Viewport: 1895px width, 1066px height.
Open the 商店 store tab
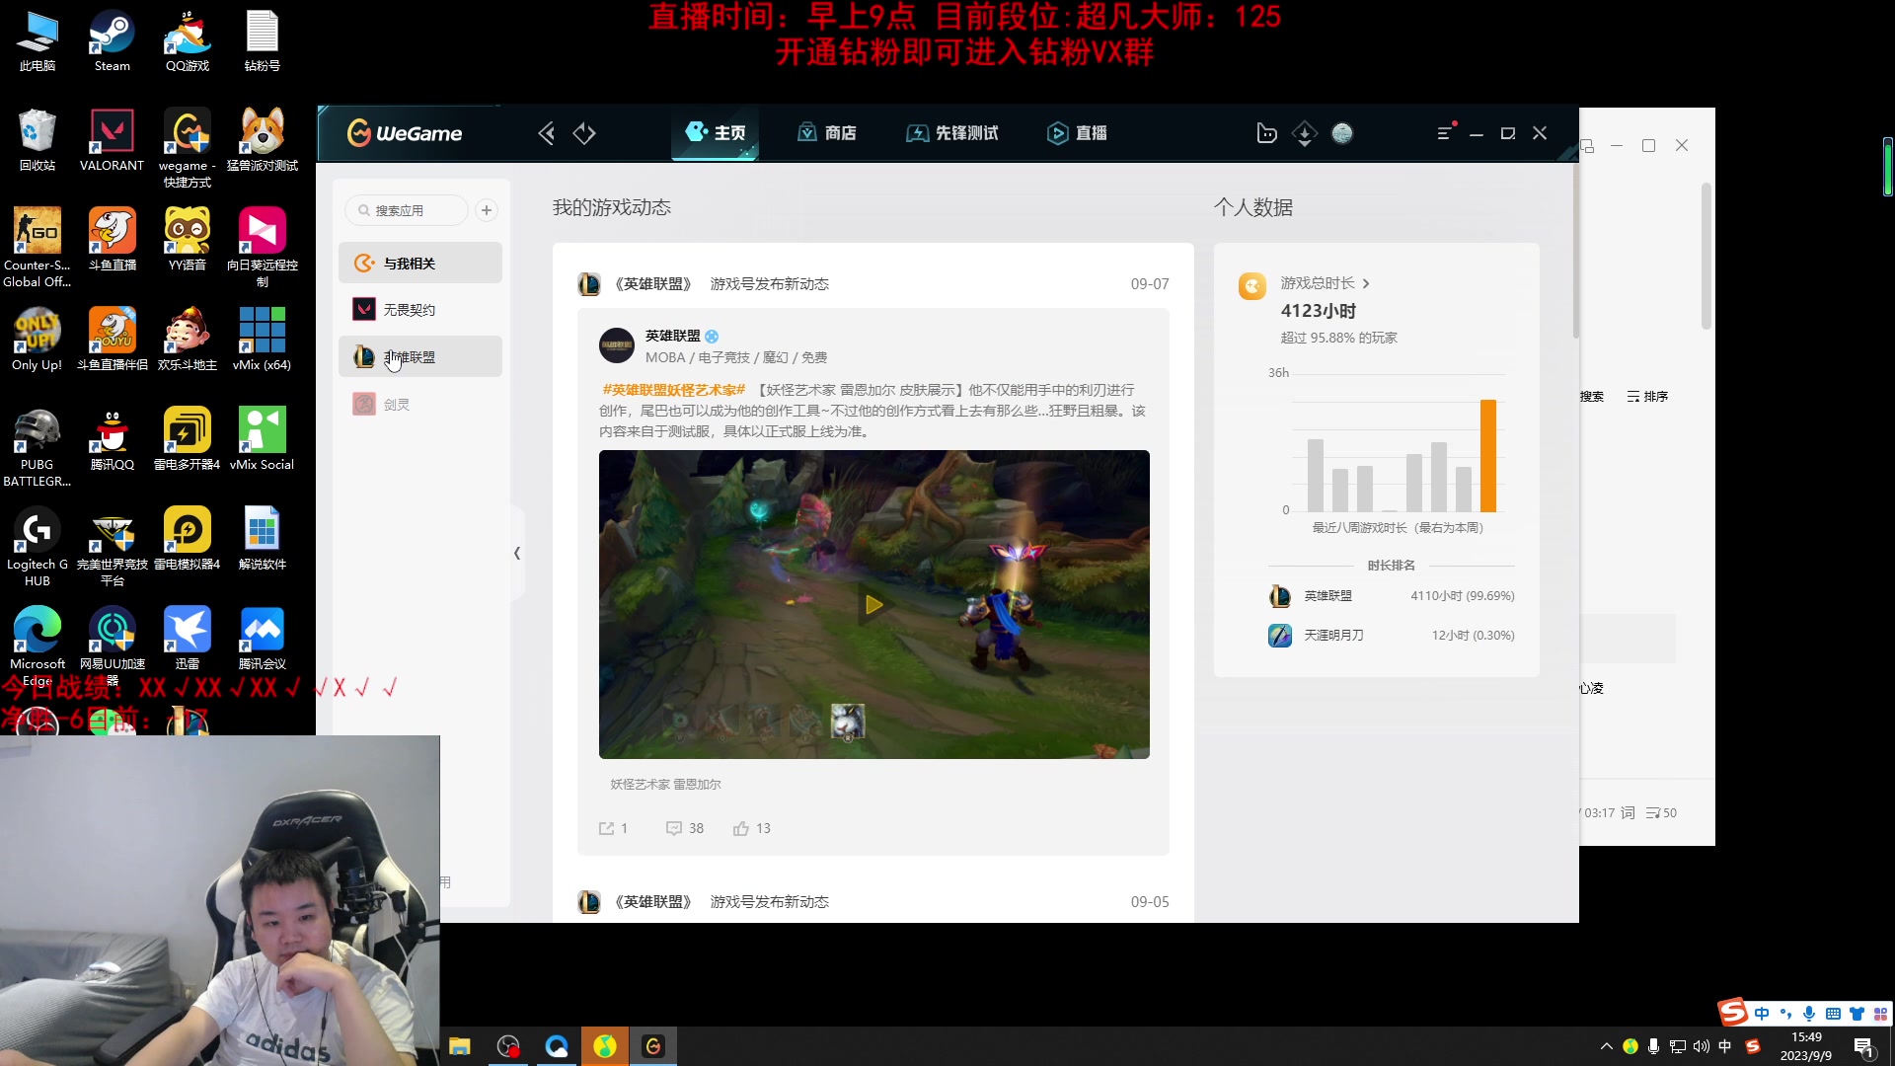(x=827, y=133)
